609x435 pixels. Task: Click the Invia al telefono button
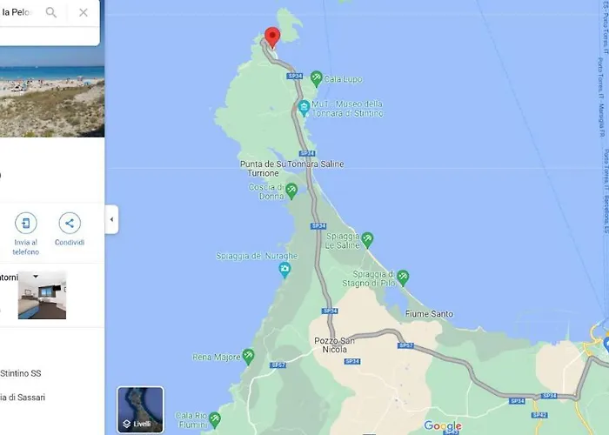25,233
